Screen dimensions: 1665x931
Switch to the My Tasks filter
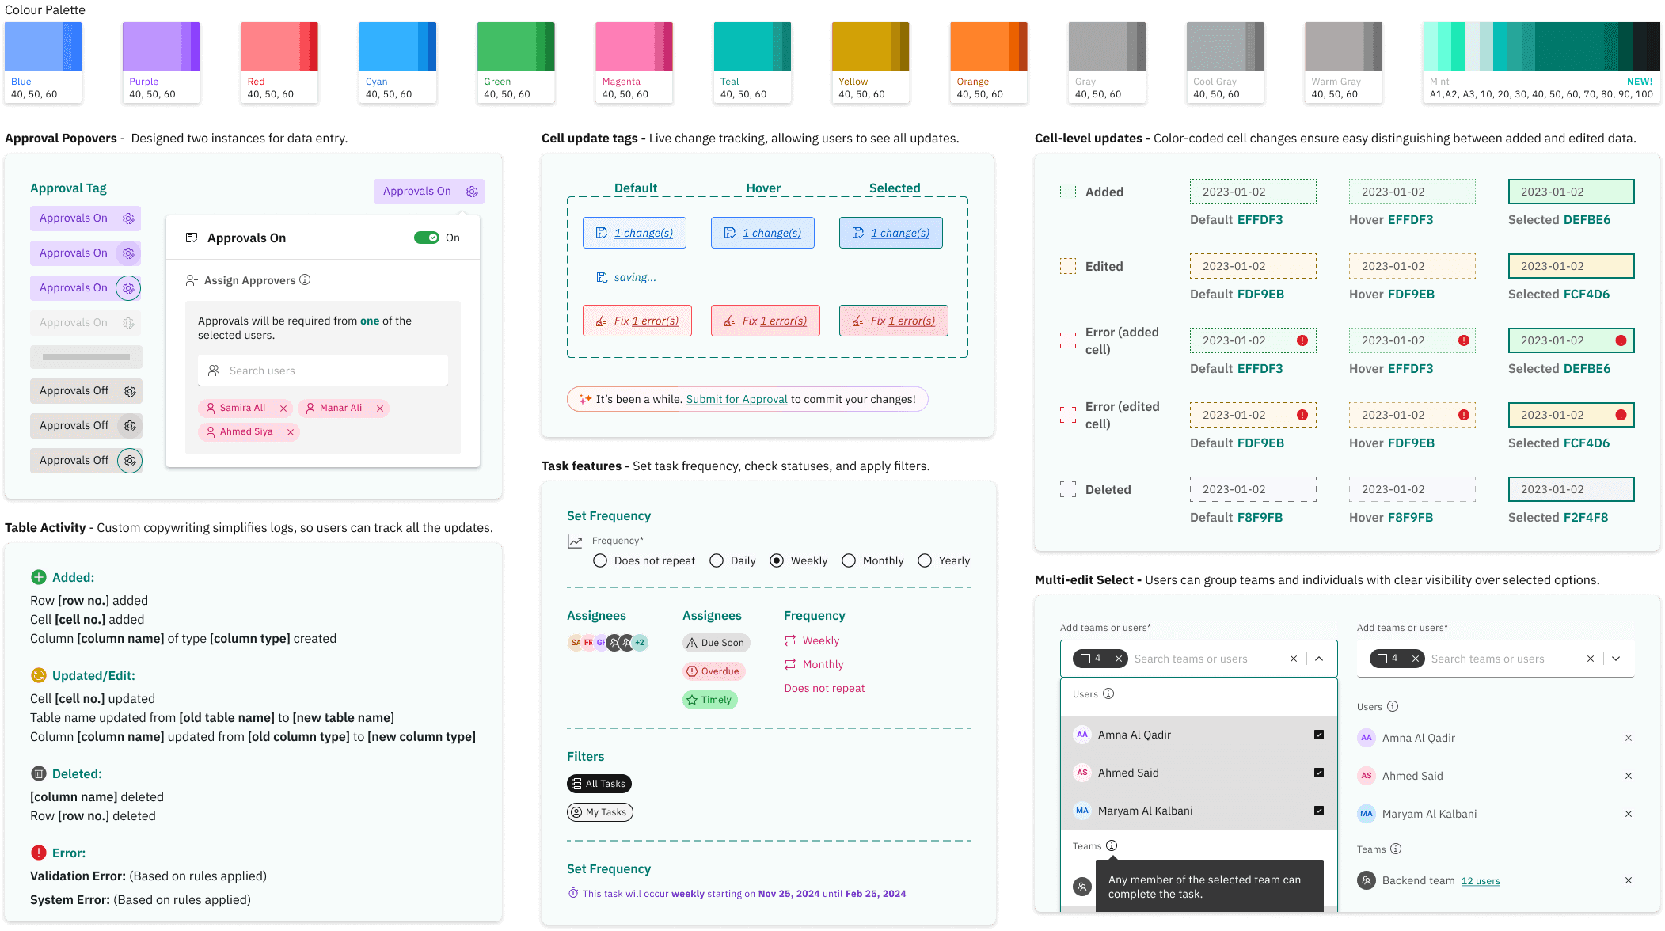599,812
